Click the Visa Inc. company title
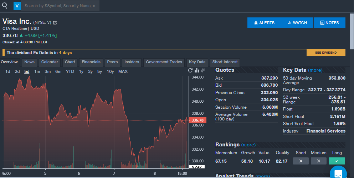This screenshot has width=354, height=178. [x=17, y=21]
